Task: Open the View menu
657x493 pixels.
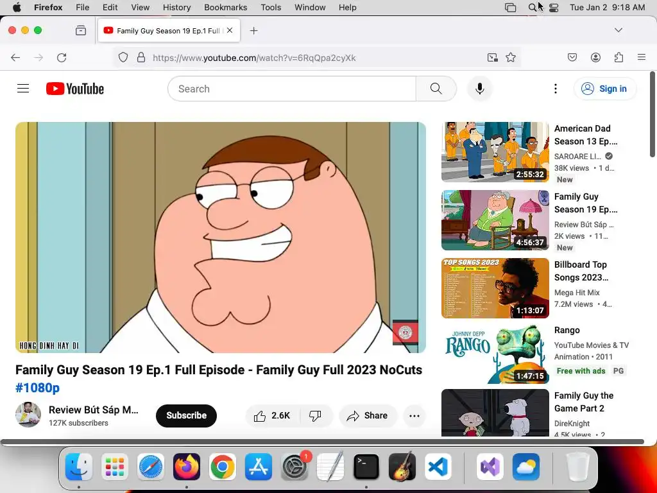Action: click(x=141, y=8)
